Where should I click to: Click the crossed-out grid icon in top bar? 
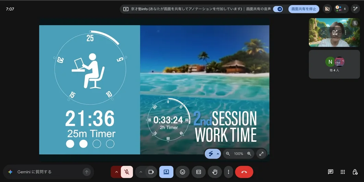pos(327,9)
